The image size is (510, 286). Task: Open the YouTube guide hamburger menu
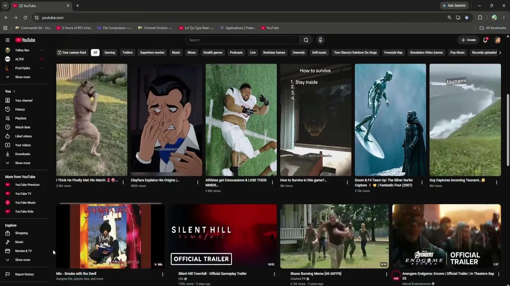7,40
